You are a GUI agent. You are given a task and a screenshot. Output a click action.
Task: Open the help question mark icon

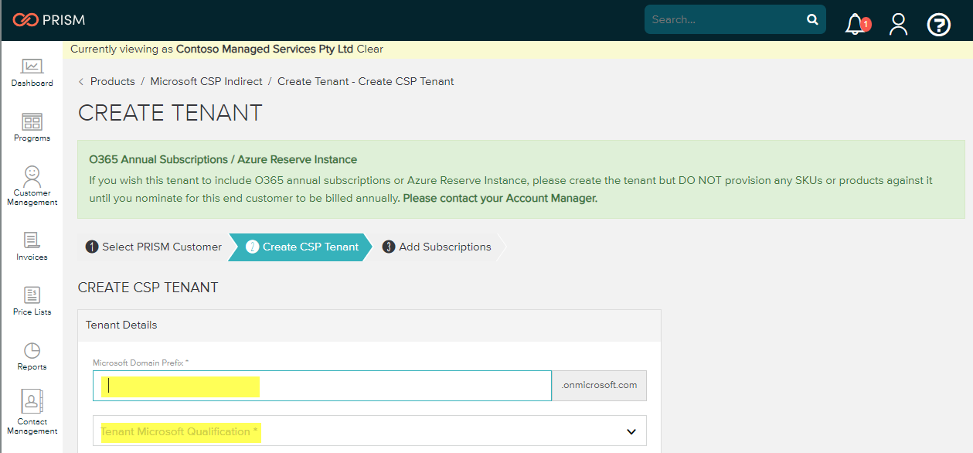938,25
